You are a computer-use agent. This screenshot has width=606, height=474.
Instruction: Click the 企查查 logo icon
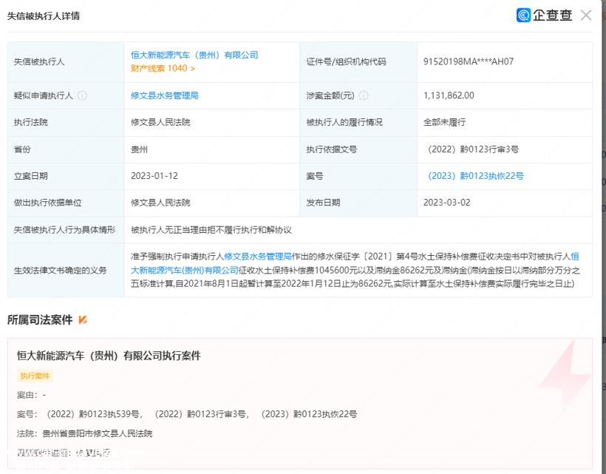[523, 16]
